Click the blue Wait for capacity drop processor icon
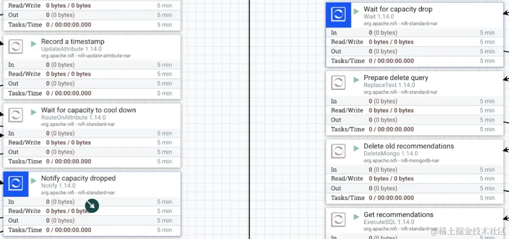The width and height of the screenshot is (509, 239). (x=339, y=15)
